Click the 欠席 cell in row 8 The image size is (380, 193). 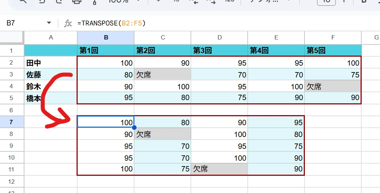click(162, 134)
